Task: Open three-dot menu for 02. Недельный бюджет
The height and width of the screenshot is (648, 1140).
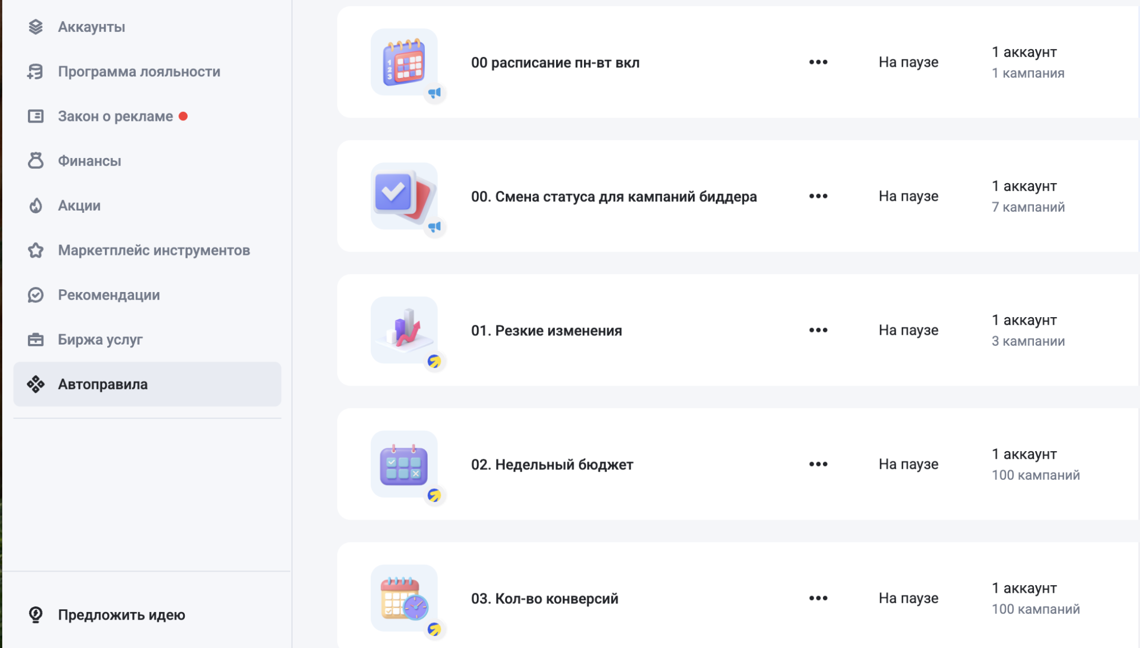Action: [x=818, y=464]
